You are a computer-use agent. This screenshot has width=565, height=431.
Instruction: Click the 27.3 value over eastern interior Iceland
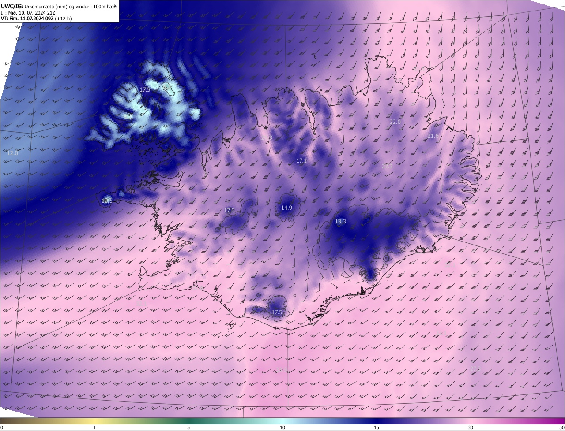coord(387,166)
